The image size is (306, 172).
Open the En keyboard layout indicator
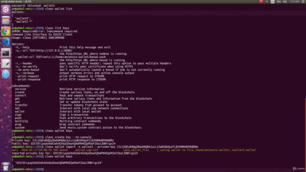click(x=273, y=1)
